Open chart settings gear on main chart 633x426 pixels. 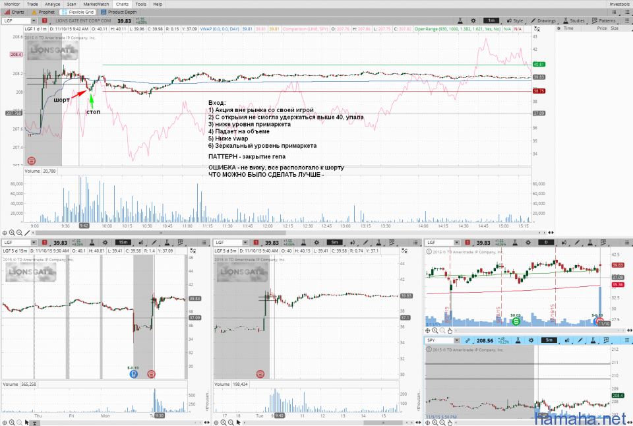[x=473, y=20]
